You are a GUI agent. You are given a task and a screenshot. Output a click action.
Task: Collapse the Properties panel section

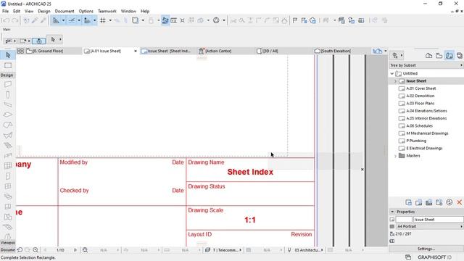pos(392,212)
